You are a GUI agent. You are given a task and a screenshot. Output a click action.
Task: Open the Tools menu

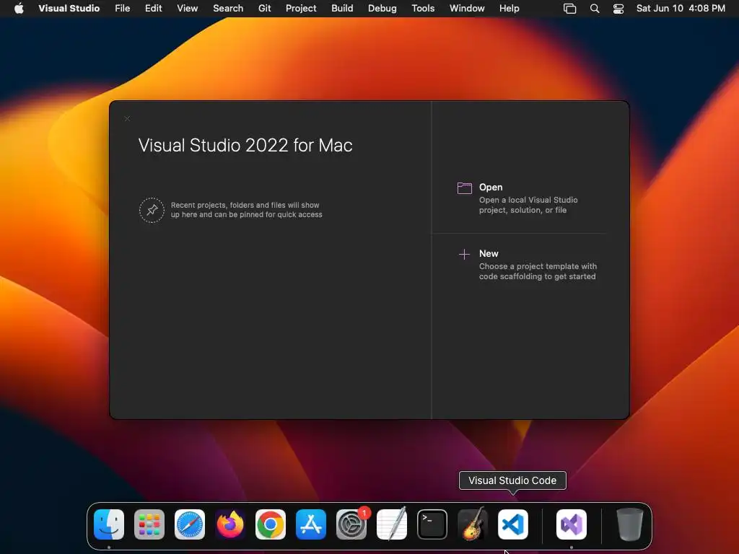(423, 8)
